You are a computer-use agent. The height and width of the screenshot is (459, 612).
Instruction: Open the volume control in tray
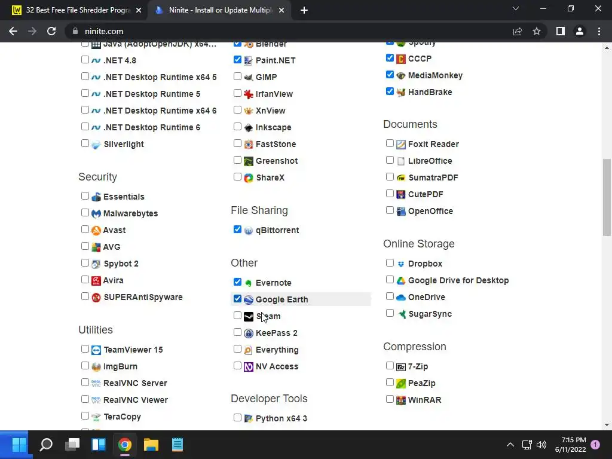pos(541,445)
